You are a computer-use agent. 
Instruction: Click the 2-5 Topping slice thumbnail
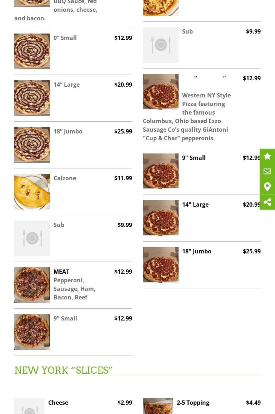(158, 406)
